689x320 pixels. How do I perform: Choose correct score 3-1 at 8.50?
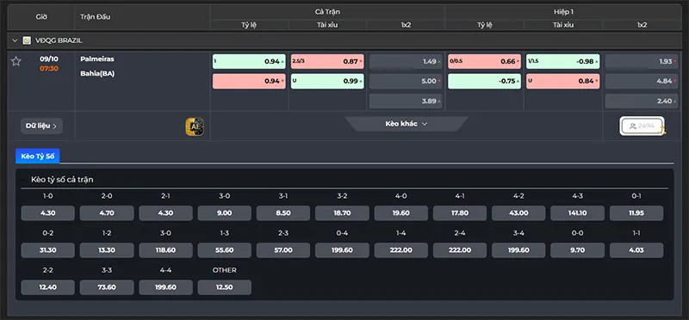283,212
